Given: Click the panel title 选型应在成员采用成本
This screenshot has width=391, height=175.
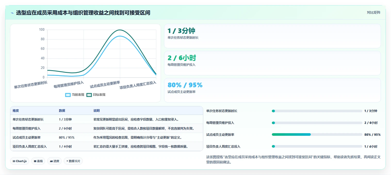Looking at the screenshot, I should pos(83,13).
